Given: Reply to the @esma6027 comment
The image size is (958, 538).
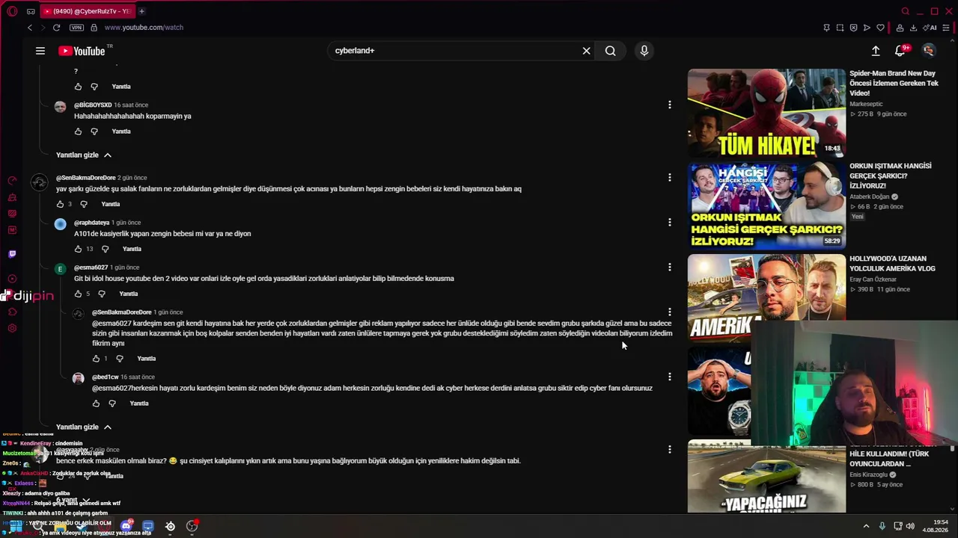Looking at the screenshot, I should coord(129,294).
